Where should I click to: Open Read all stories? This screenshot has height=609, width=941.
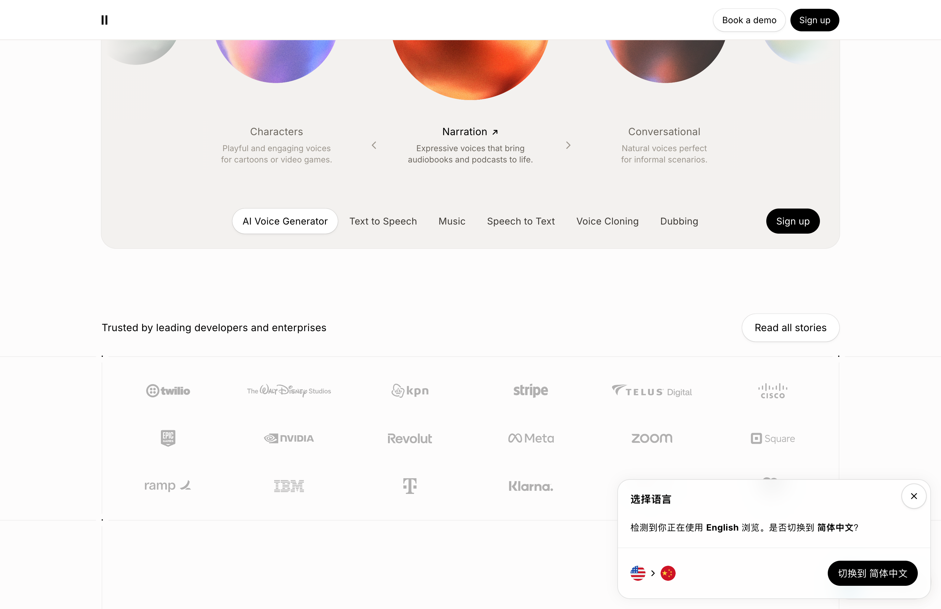tap(790, 328)
